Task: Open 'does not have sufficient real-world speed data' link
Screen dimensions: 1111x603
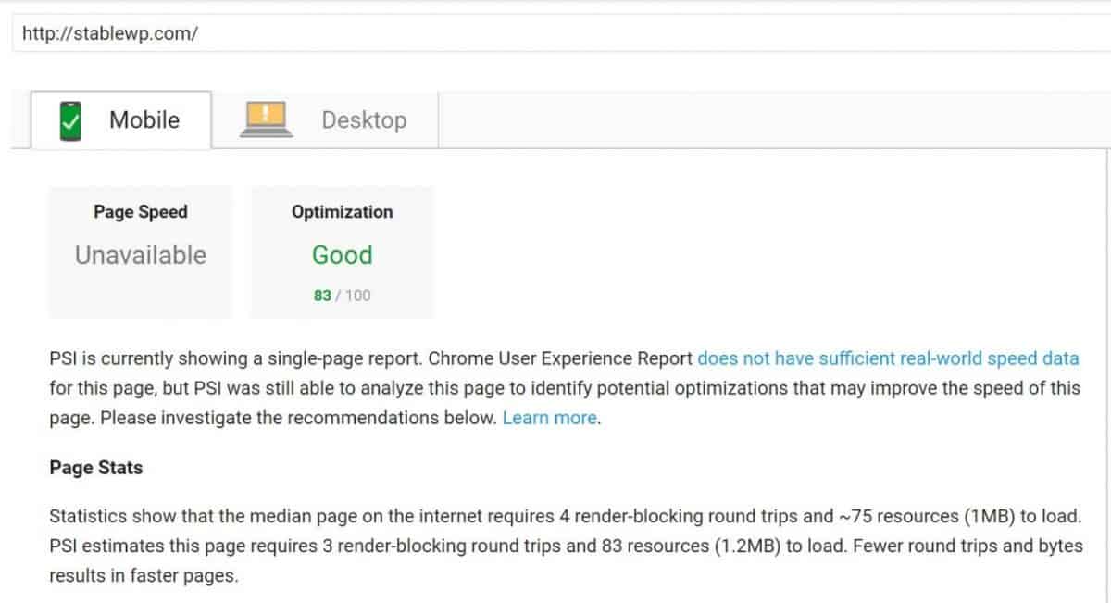Action: coord(888,358)
